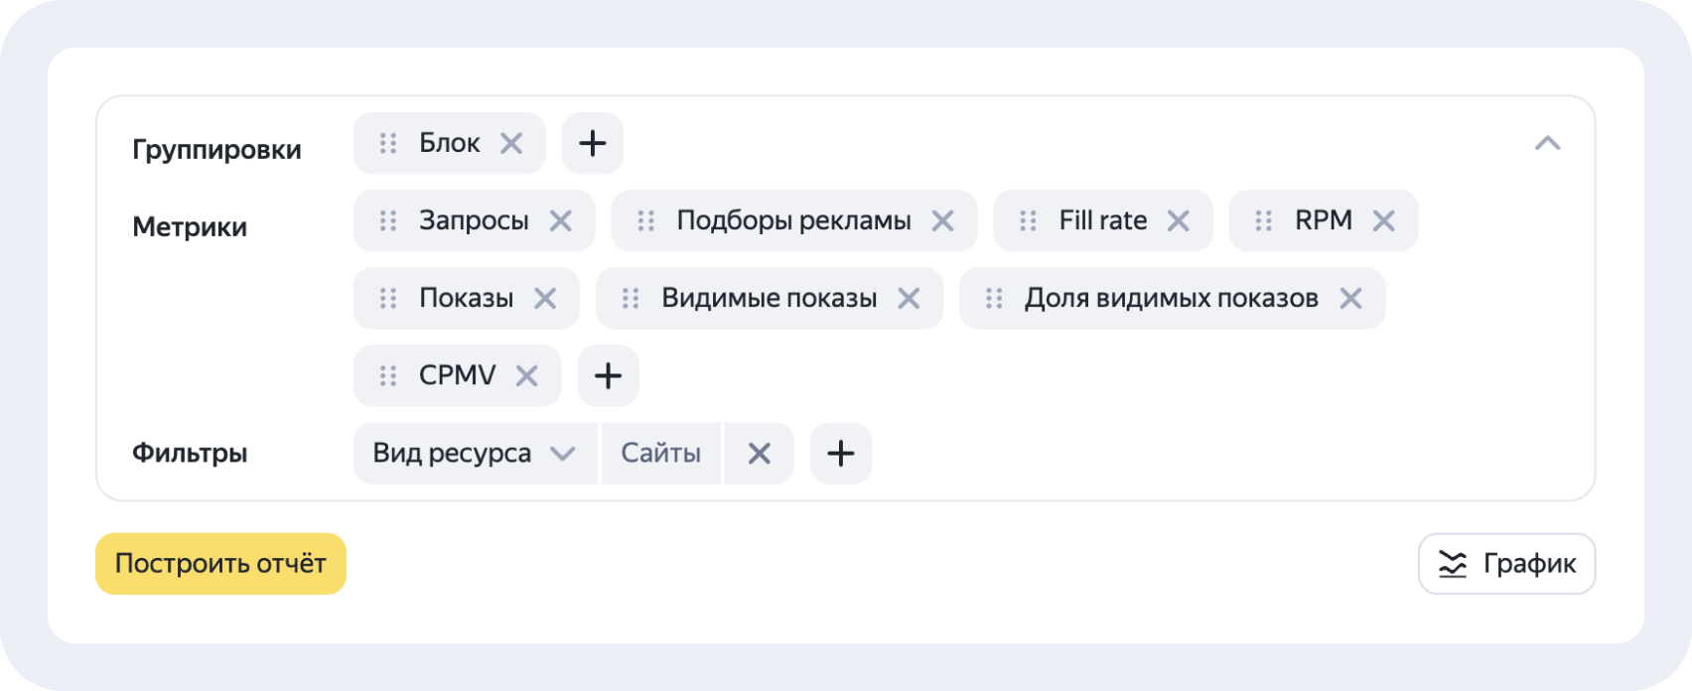Remove the Вид ресурса filter

point(760,454)
